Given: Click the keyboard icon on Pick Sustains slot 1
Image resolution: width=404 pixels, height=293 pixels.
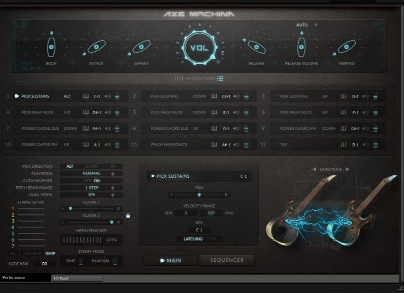Looking at the screenshot, I should (x=85, y=96).
